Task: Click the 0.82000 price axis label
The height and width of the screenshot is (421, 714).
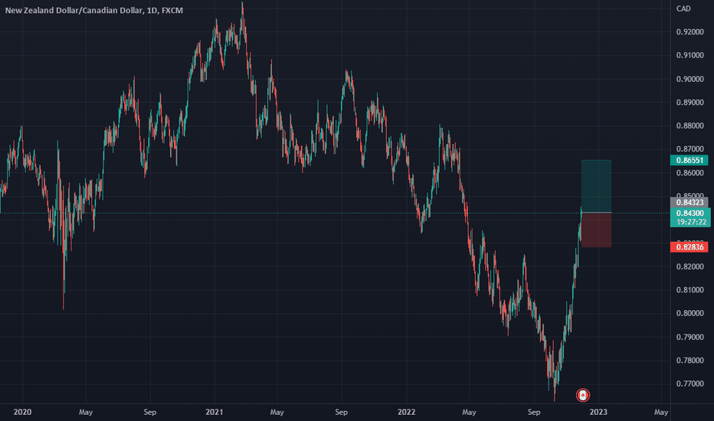Action: (689, 266)
